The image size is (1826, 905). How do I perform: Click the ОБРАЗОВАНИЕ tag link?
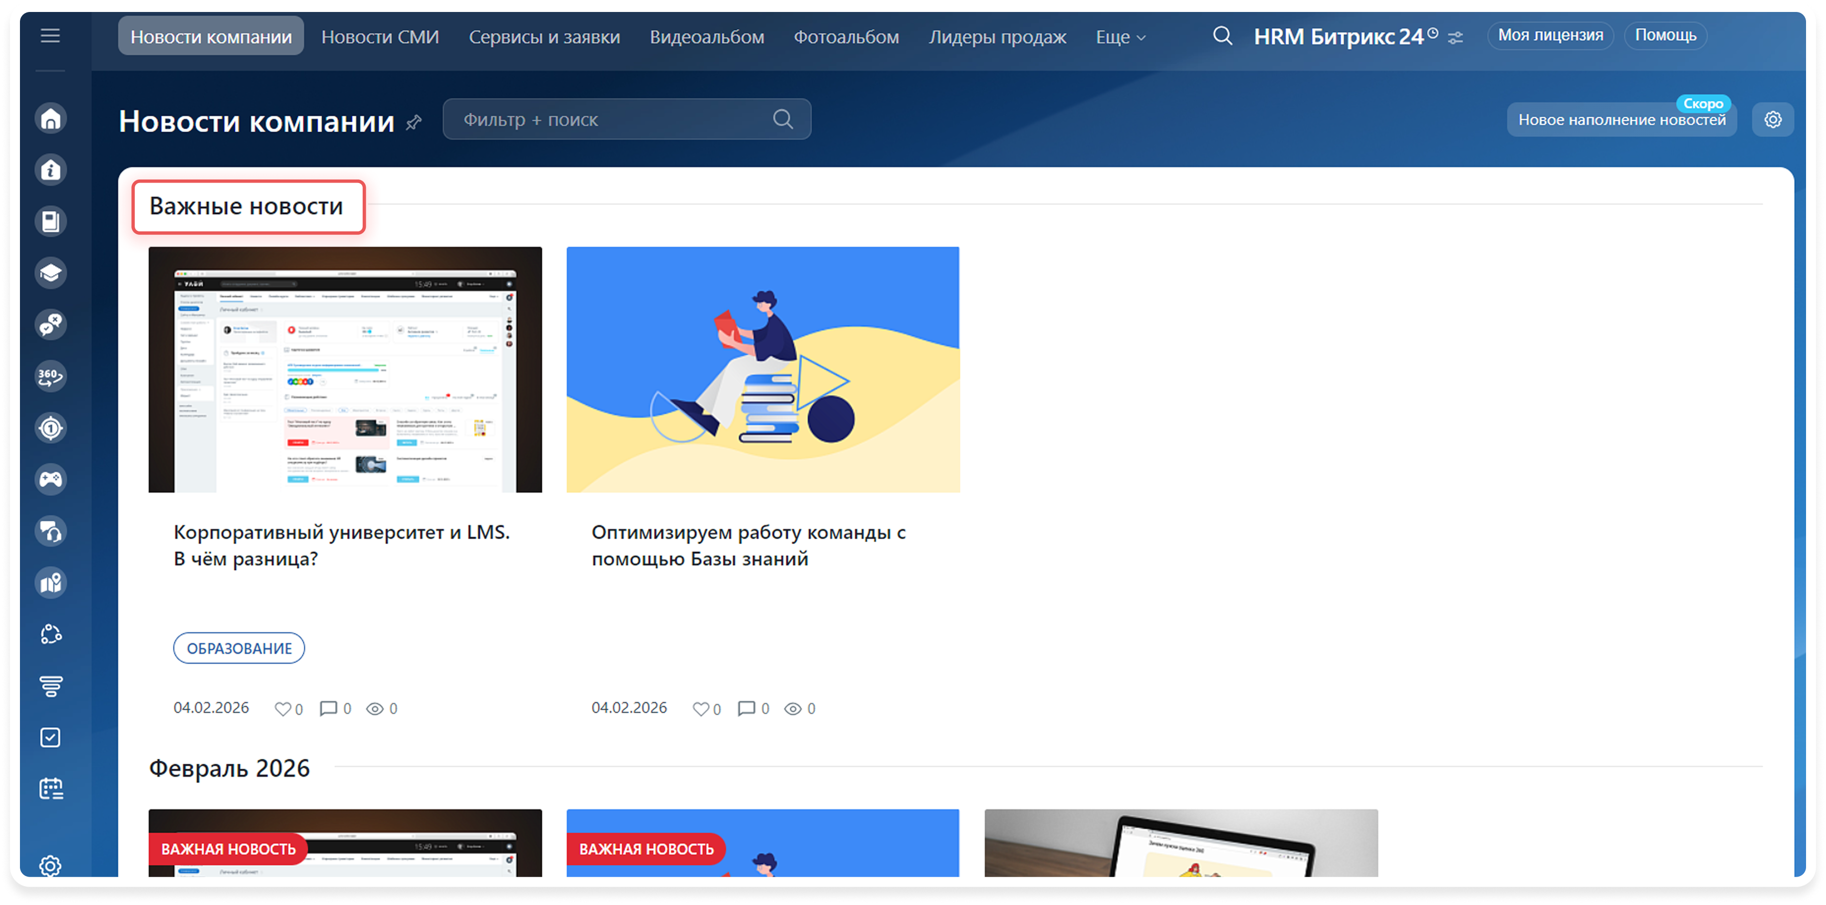pyautogui.click(x=239, y=648)
